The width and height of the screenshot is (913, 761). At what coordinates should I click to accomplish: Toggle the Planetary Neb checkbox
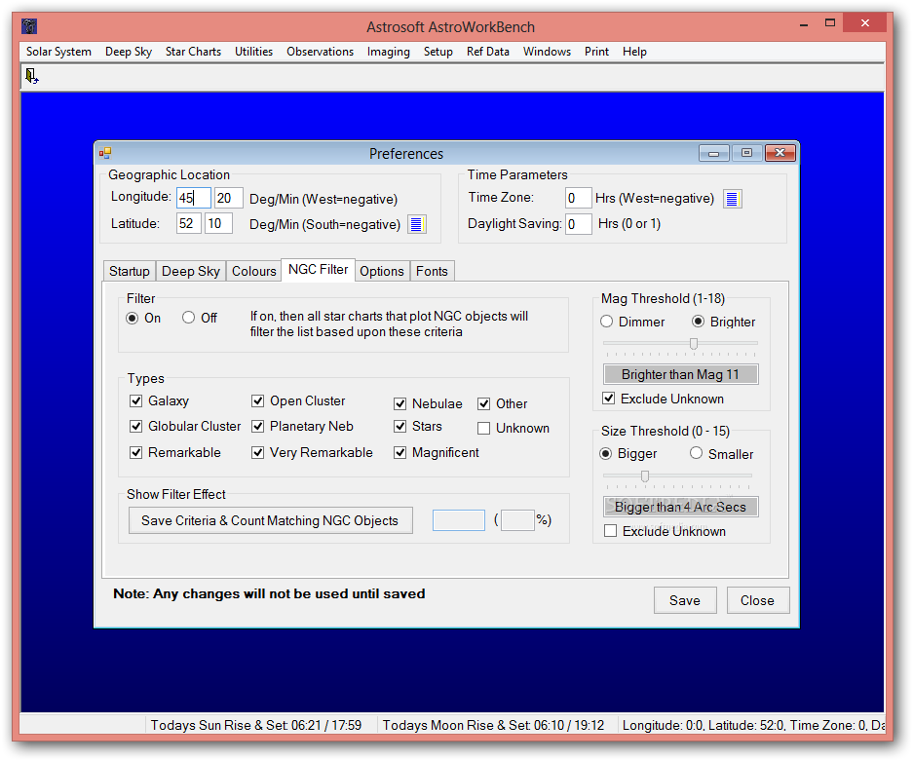257,426
